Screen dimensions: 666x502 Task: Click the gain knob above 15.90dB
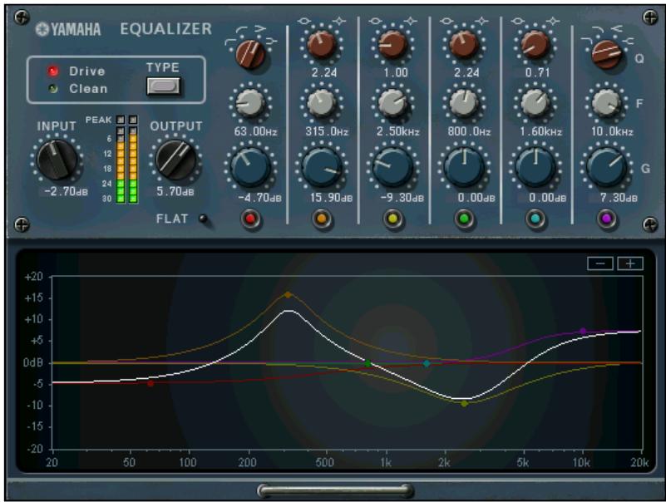322,167
